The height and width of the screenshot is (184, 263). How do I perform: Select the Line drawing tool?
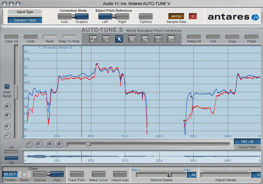pyautogui.click(x=93, y=39)
